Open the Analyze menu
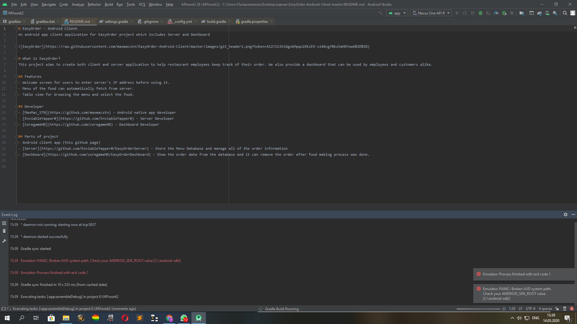This screenshot has height=324, width=577. [x=78, y=4]
